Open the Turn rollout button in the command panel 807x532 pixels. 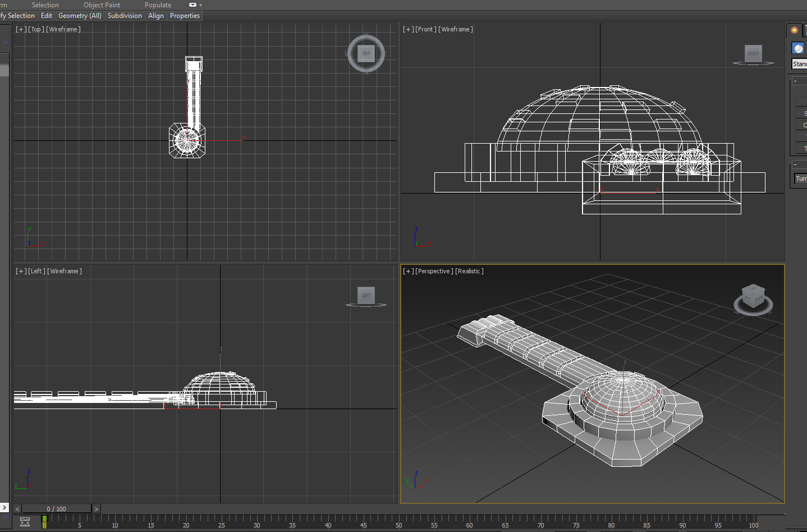[x=801, y=178]
